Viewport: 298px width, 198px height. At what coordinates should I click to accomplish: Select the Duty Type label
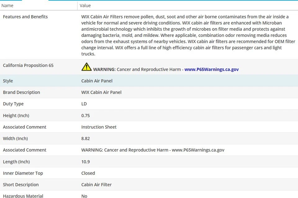tap(13, 104)
